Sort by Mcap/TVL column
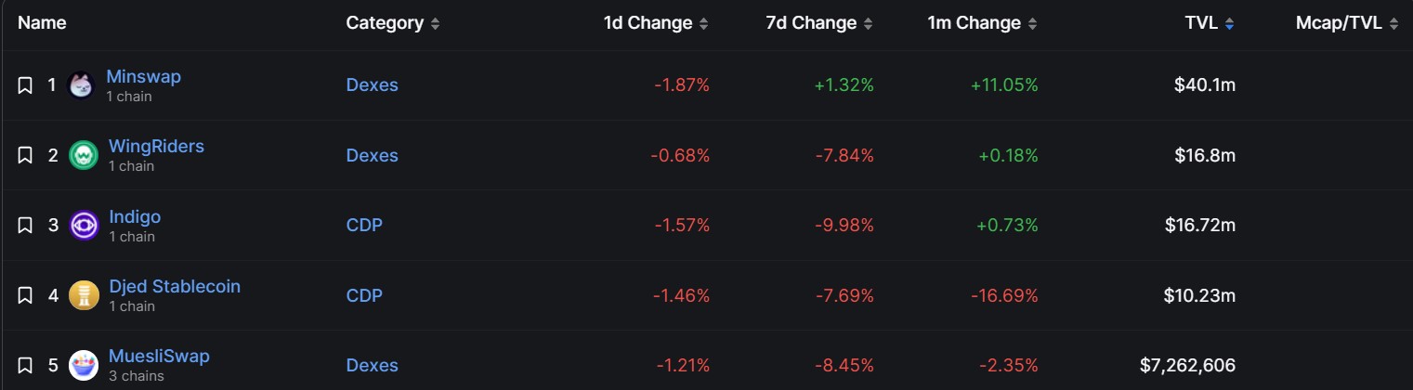Screen dimensions: 1413x390 pos(1347,23)
